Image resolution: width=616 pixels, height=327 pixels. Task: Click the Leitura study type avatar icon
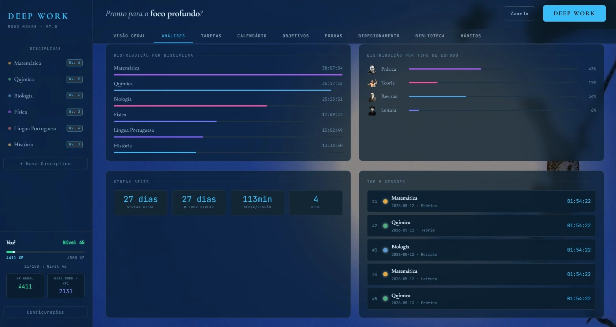click(x=372, y=110)
